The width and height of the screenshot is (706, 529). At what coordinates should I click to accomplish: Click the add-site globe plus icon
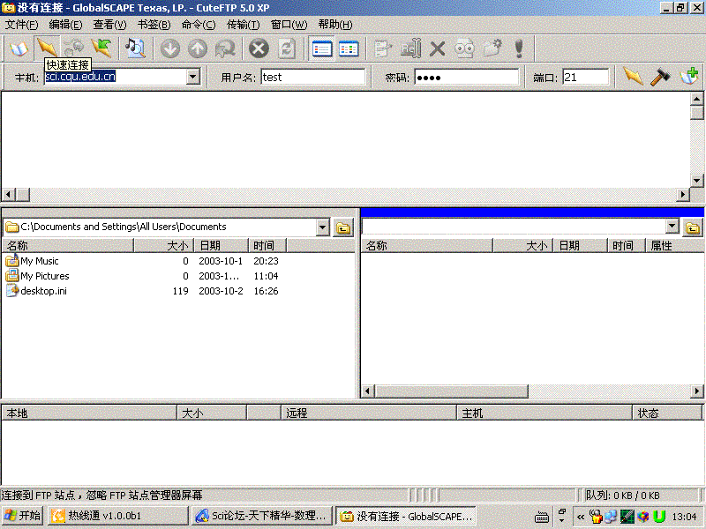689,77
